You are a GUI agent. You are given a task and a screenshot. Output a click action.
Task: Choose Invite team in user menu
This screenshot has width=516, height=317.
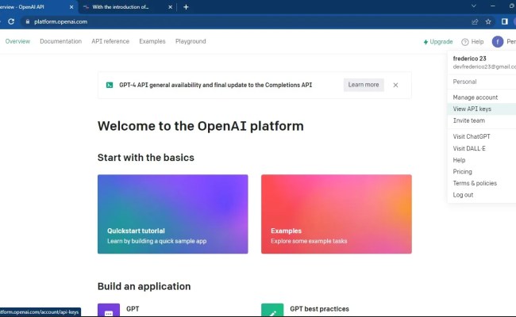482,120
